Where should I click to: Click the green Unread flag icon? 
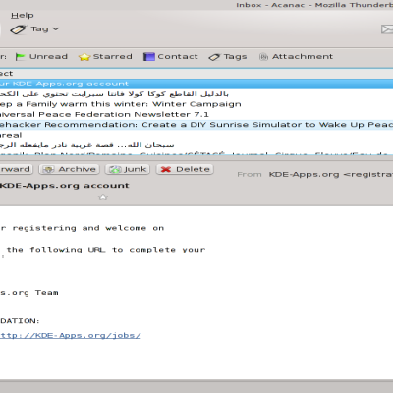pos(21,57)
